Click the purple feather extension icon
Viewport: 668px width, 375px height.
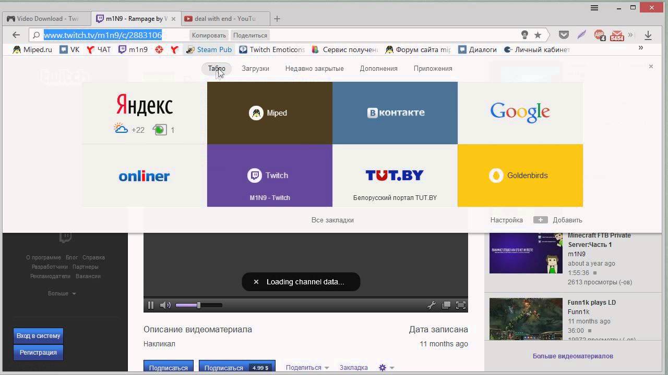(x=581, y=35)
